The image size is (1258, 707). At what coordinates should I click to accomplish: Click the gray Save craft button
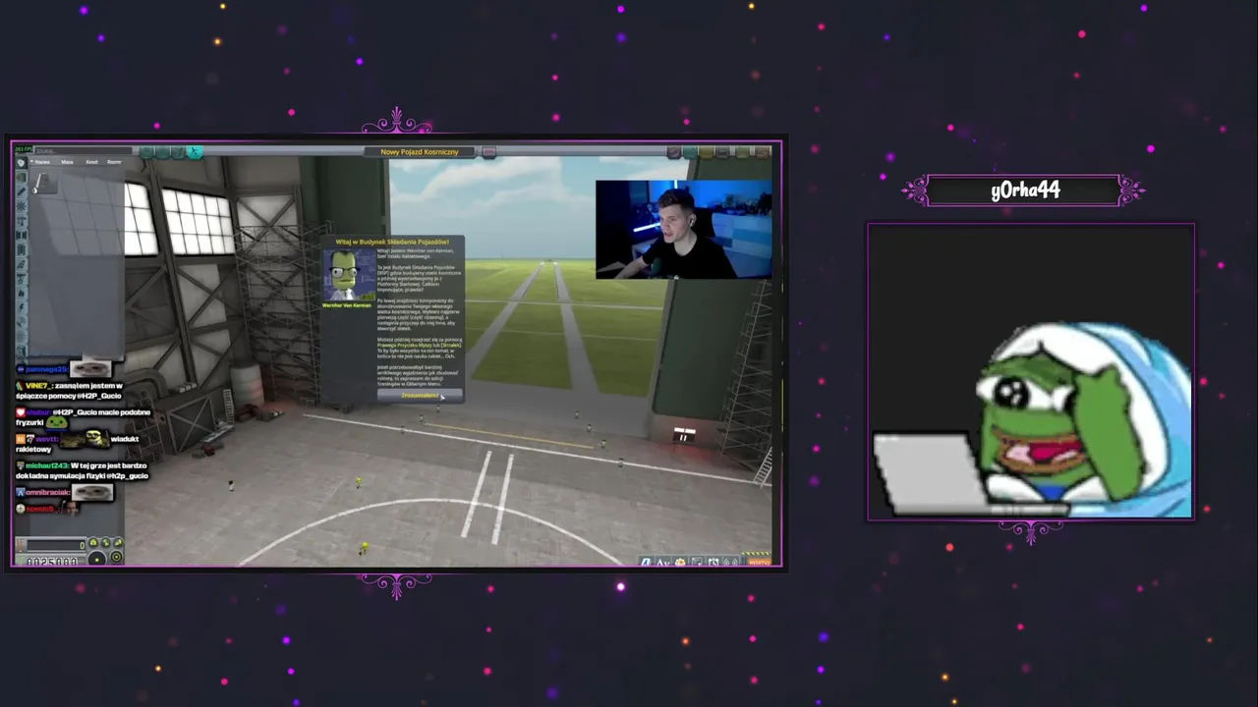click(722, 152)
